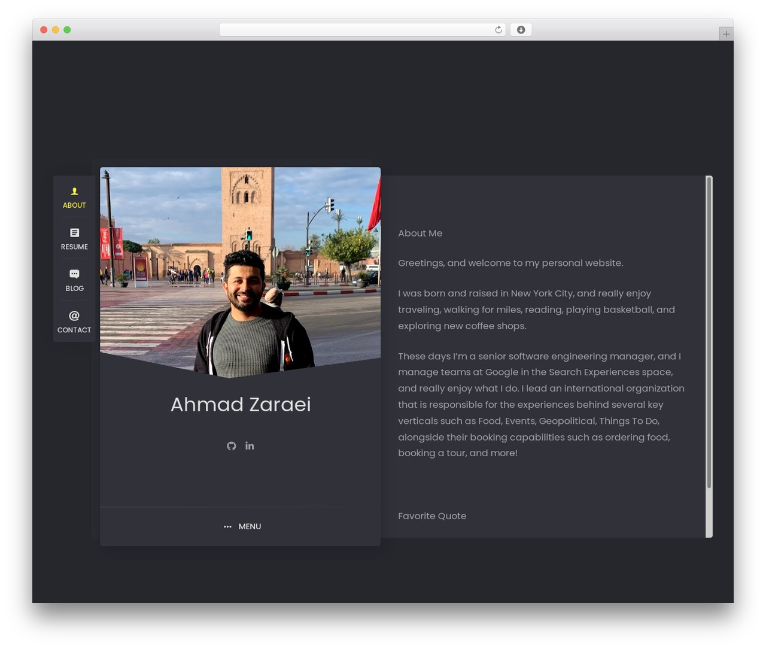Select the CONTACT menu label

click(x=74, y=330)
